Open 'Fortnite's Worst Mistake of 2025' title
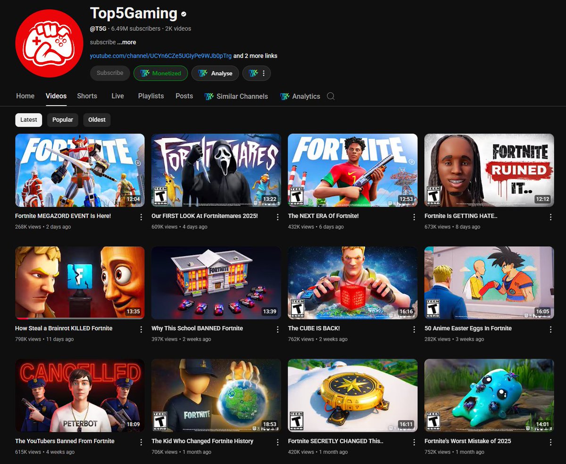This screenshot has width=566, height=464. (468, 441)
